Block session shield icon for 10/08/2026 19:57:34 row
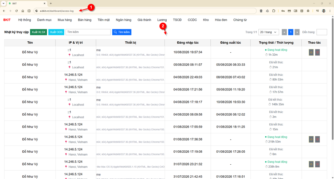 click(x=317, y=52)
